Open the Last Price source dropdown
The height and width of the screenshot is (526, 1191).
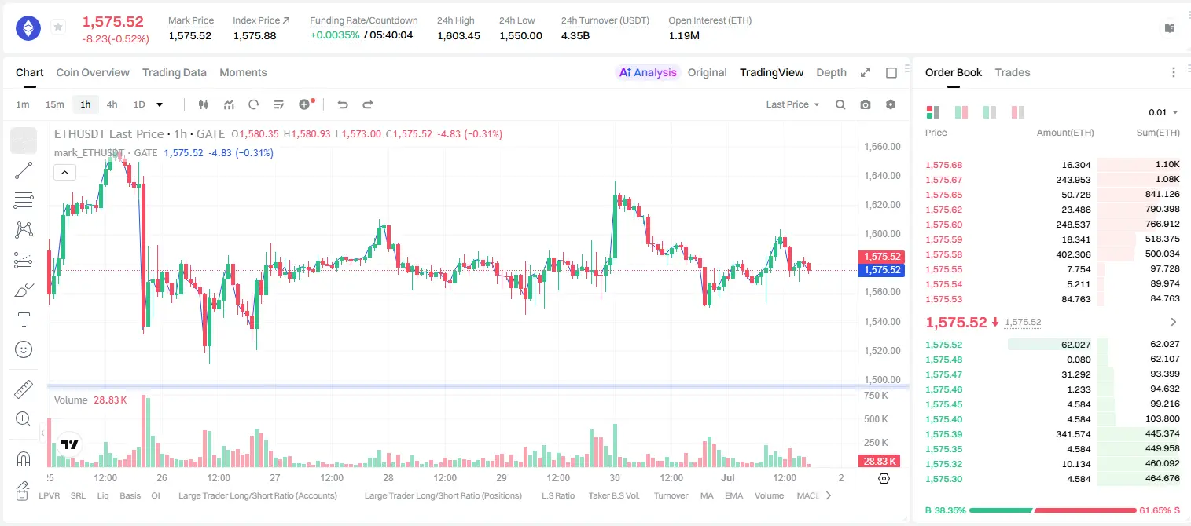click(x=792, y=104)
